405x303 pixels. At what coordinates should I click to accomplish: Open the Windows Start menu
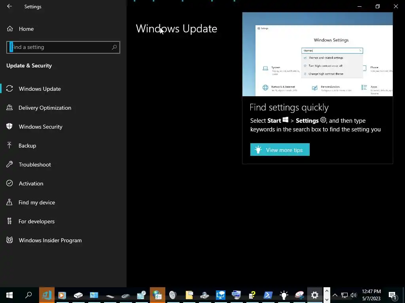[x=9, y=295]
